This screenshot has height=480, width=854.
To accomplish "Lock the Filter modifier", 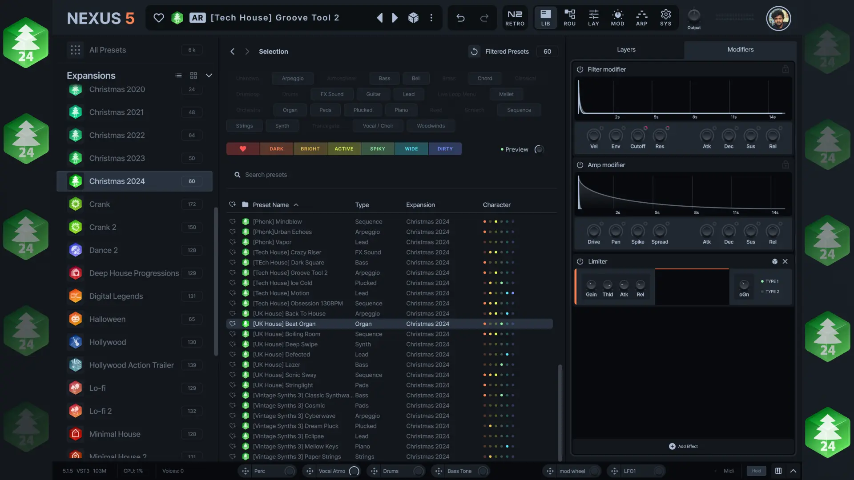I will [x=786, y=69].
